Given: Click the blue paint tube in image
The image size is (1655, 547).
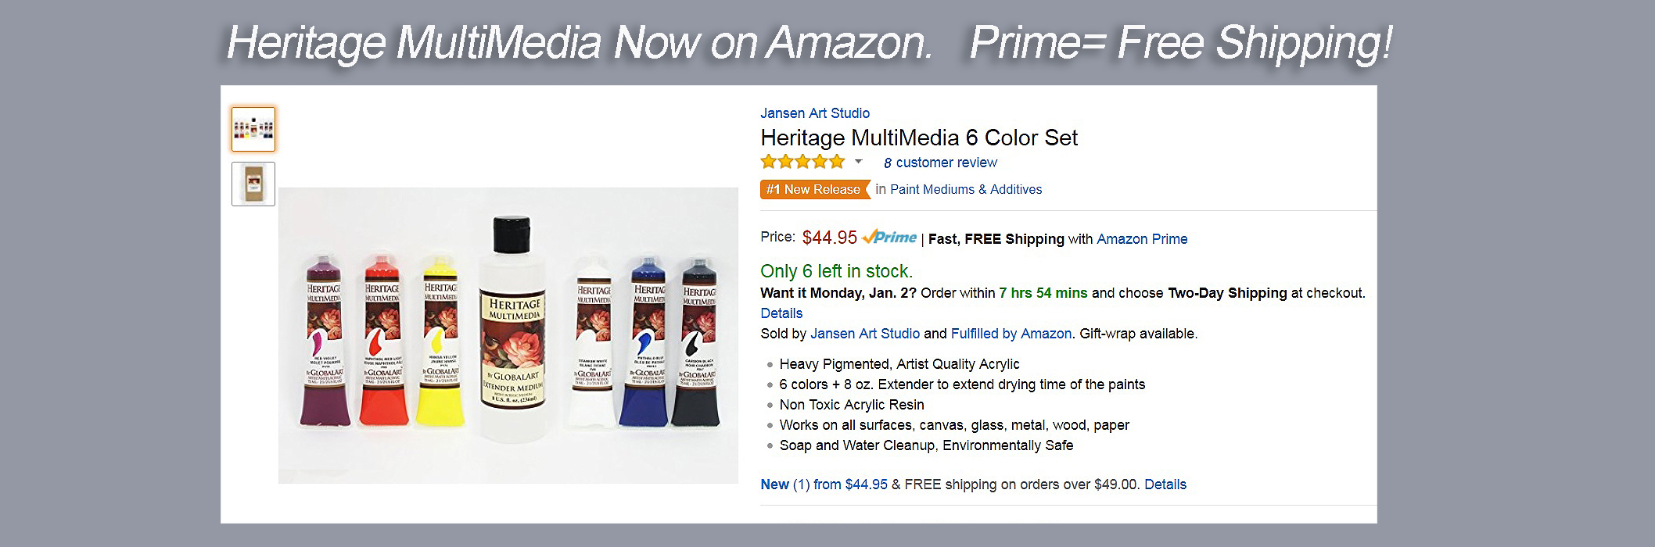Looking at the screenshot, I should coord(648,344).
